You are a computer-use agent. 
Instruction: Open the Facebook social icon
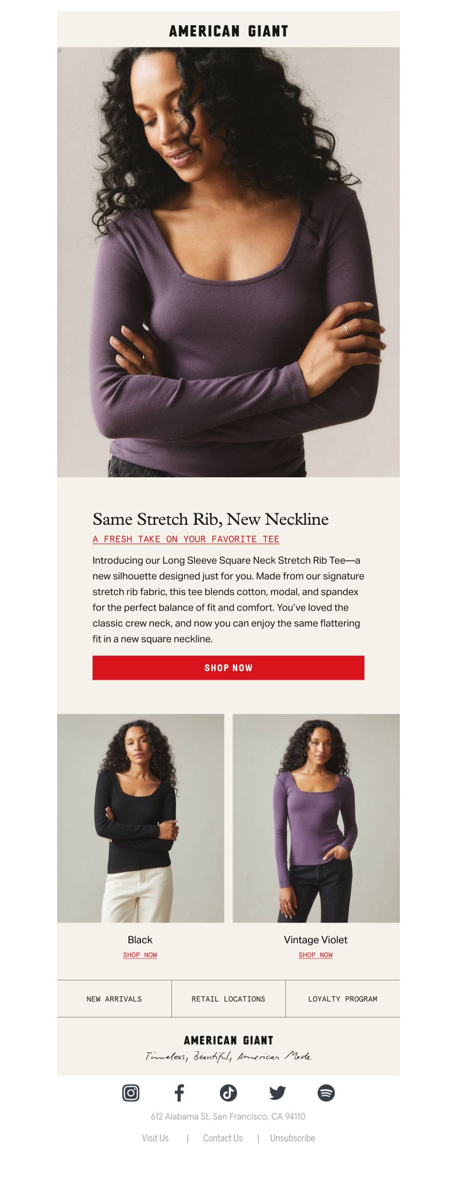pos(179,1092)
